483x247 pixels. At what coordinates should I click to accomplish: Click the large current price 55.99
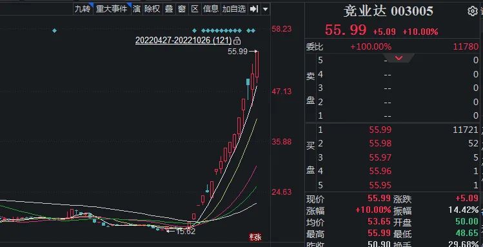pyautogui.click(x=346, y=30)
